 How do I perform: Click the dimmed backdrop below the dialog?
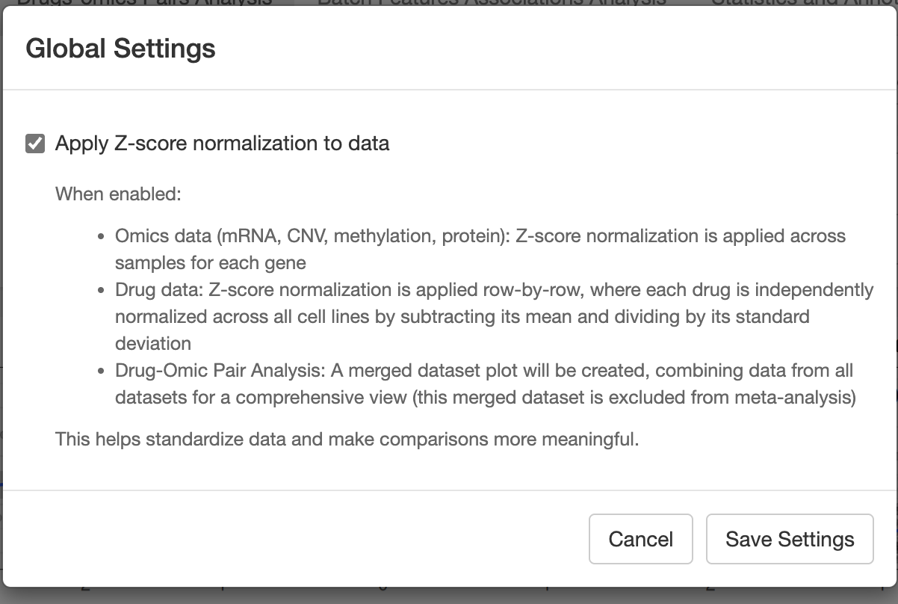[x=448, y=596]
